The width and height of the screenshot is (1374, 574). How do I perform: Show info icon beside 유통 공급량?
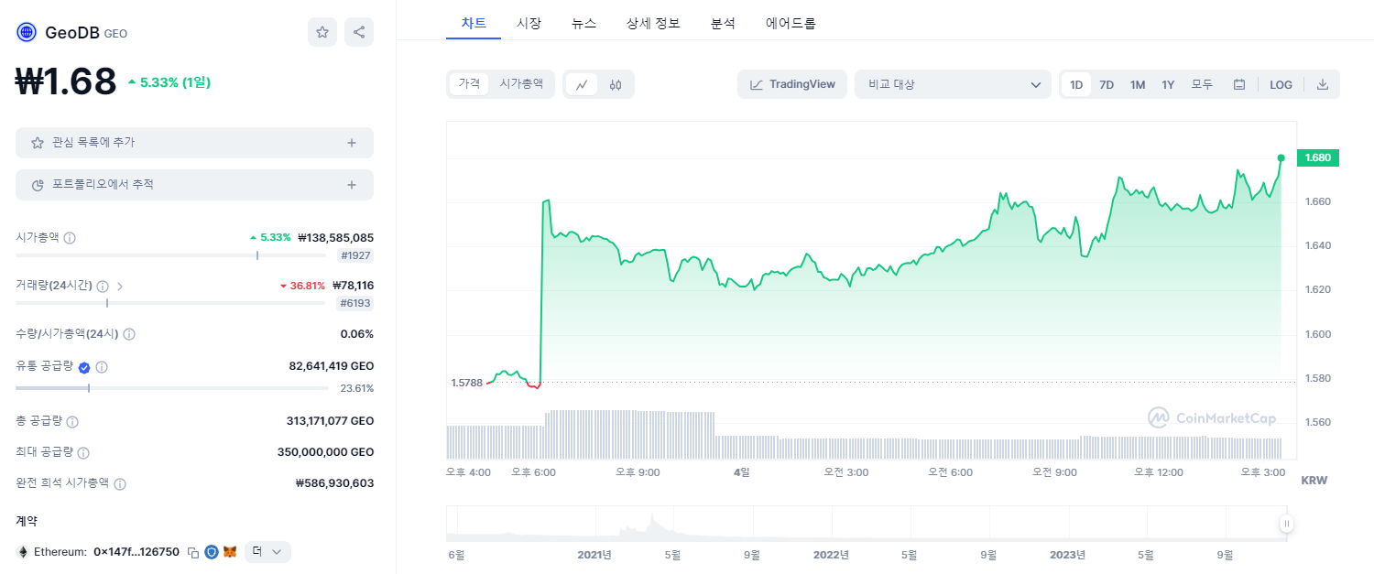tap(102, 367)
